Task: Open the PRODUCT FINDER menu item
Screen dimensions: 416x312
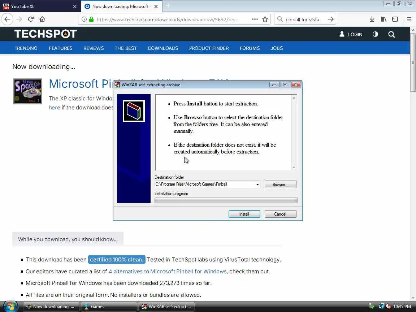Action: [209, 48]
